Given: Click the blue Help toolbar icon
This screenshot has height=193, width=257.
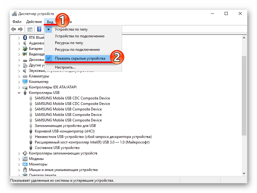Looking at the screenshot, I should tap(39, 29).
